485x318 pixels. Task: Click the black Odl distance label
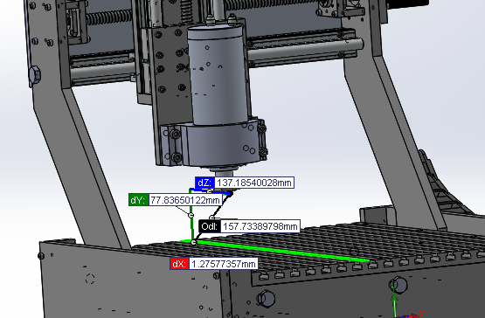pyautogui.click(x=210, y=226)
